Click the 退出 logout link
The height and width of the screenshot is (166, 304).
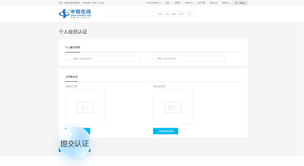pyautogui.click(x=167, y=3)
